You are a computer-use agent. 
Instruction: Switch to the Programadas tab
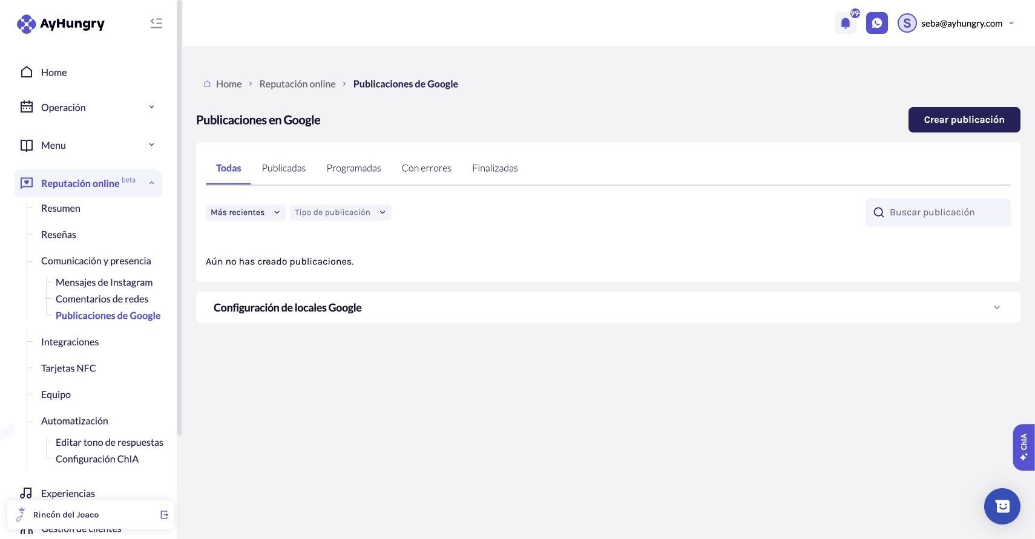click(353, 168)
